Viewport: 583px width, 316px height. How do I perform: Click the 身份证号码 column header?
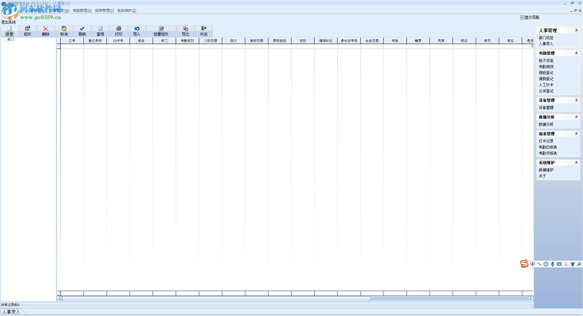tap(349, 41)
